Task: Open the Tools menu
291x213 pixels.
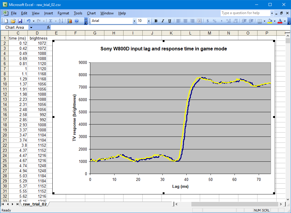Action: pyautogui.click(x=78, y=13)
